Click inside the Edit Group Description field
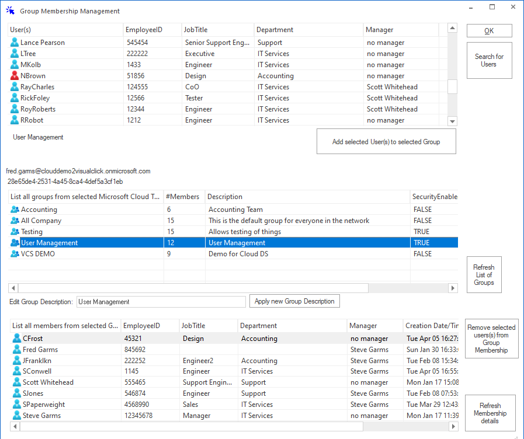 [161, 301]
